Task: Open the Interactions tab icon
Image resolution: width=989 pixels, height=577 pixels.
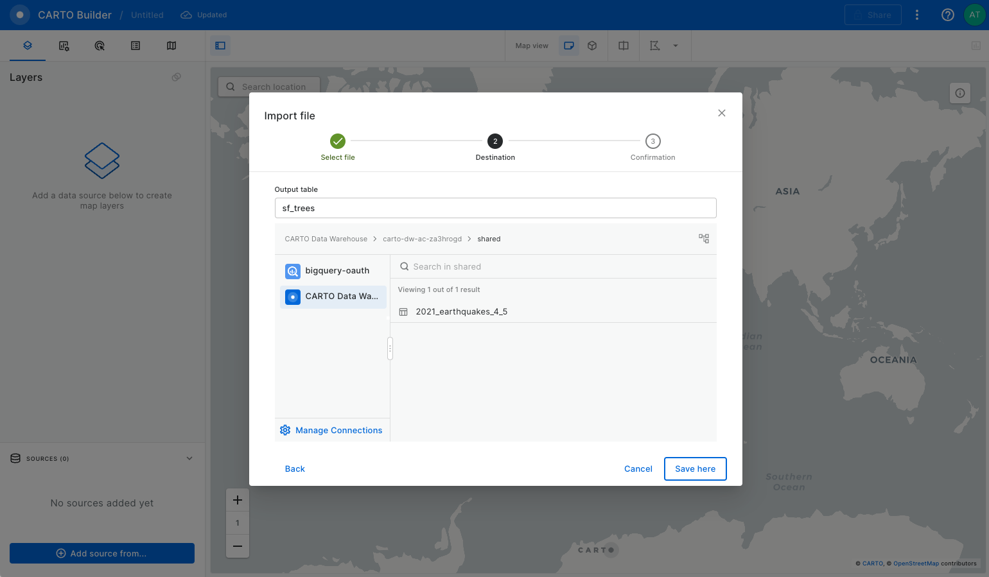Action: point(100,46)
